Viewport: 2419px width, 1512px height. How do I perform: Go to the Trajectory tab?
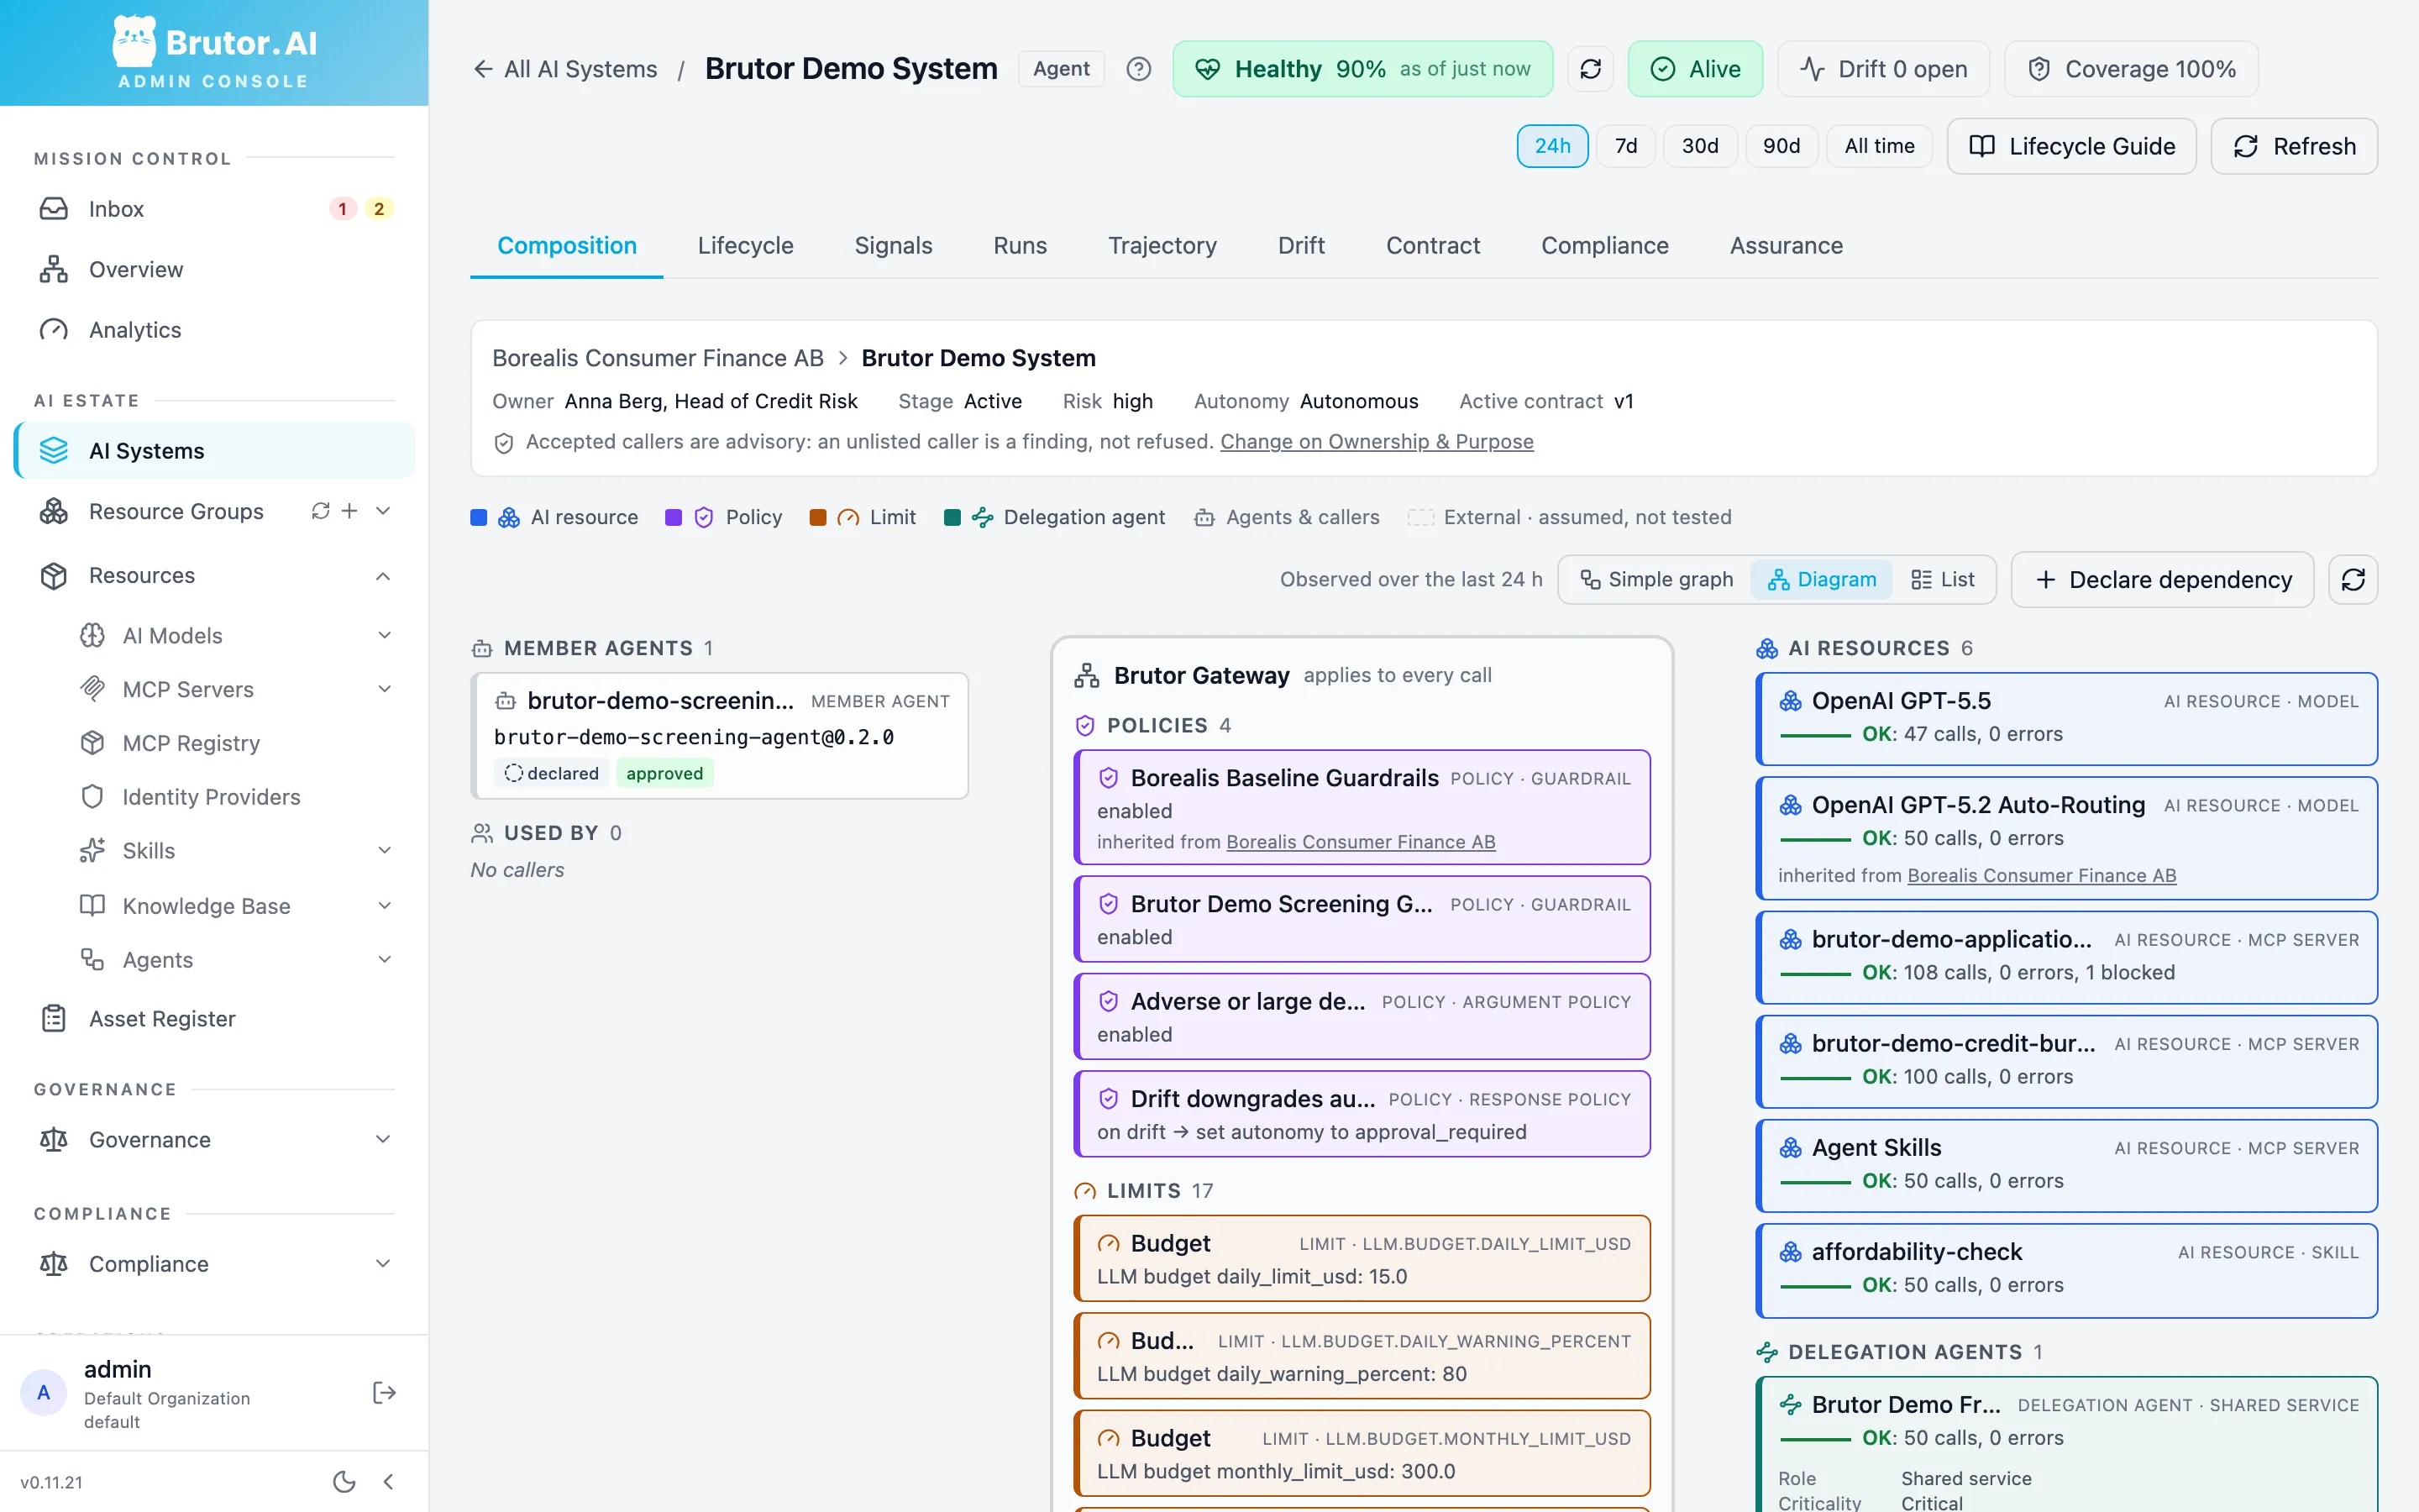click(1162, 245)
